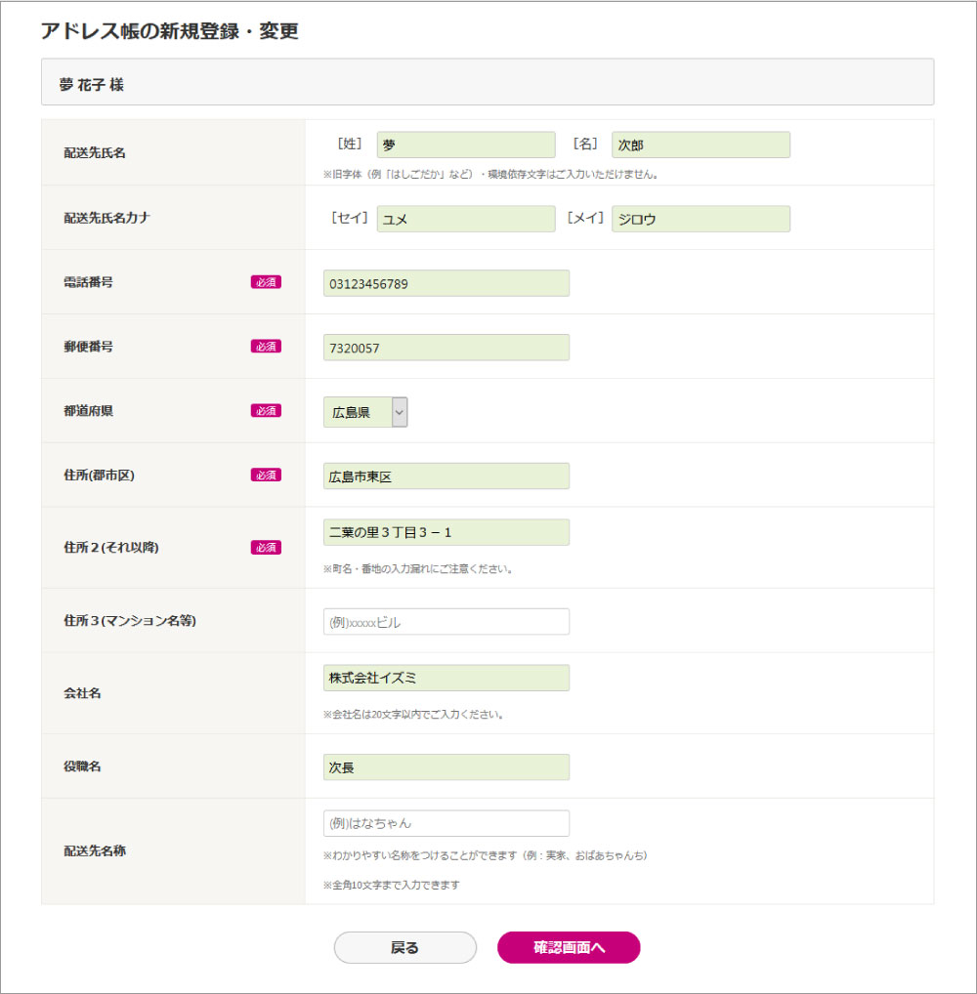The width and height of the screenshot is (977, 994).
Task: Select the 会社名 field with 株式会社イズミ
Action: (446, 678)
